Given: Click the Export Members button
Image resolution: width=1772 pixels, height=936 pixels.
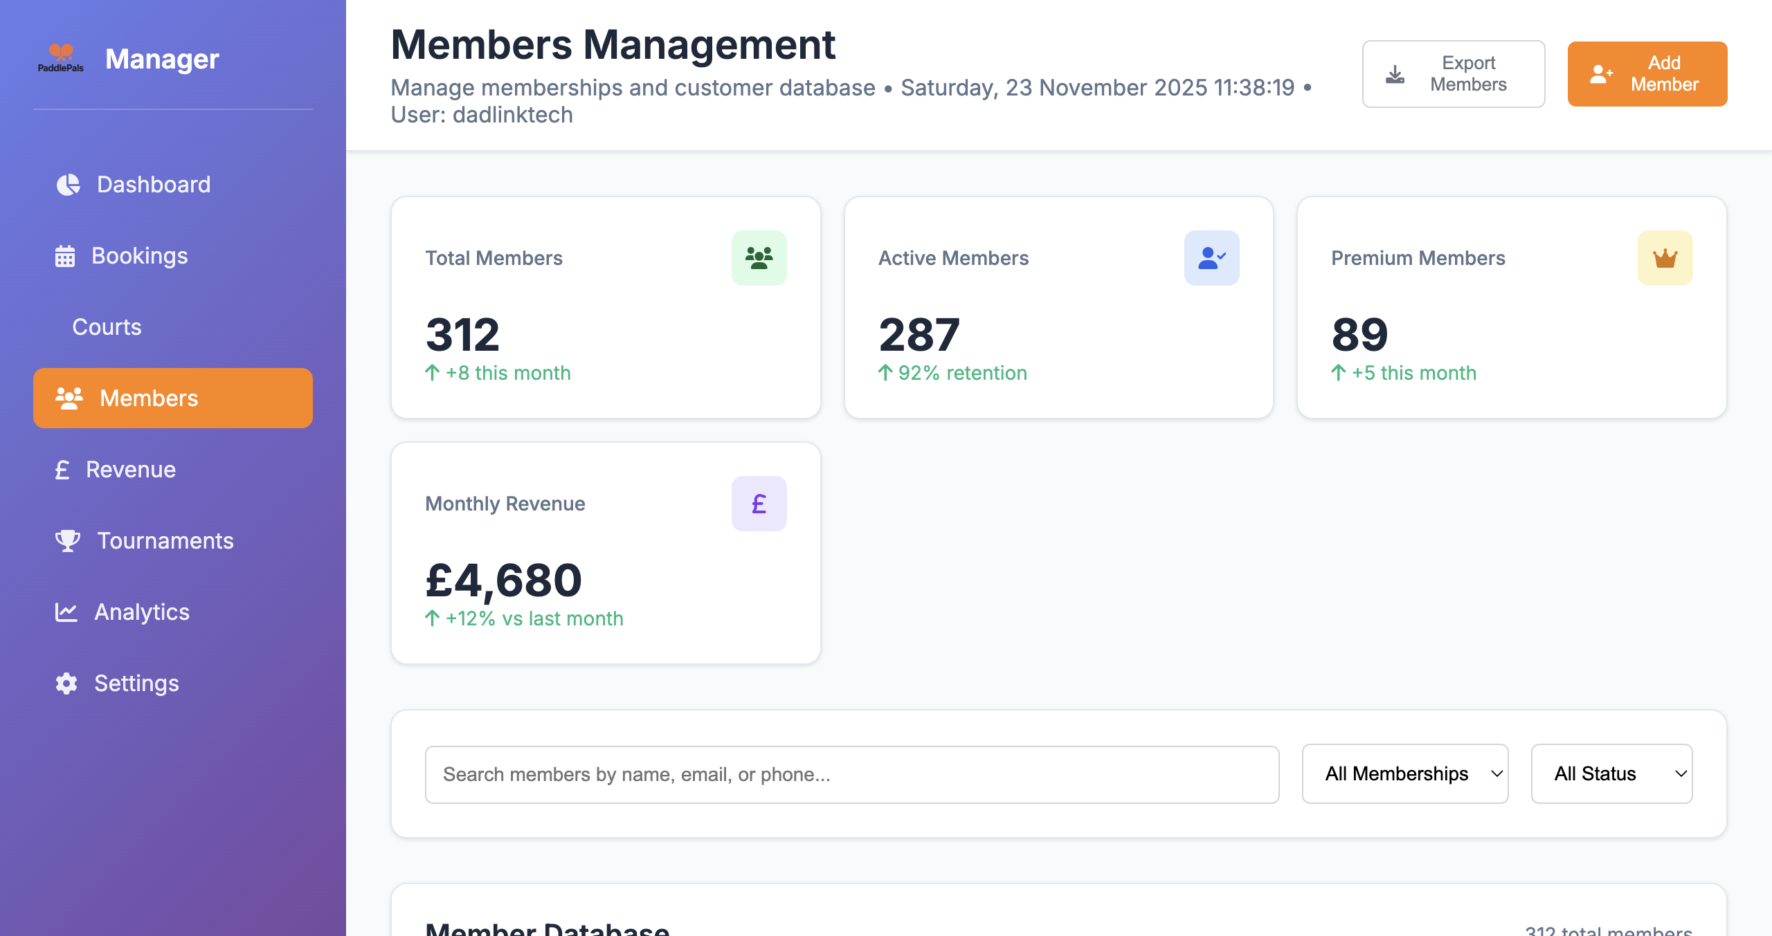Looking at the screenshot, I should tap(1454, 74).
